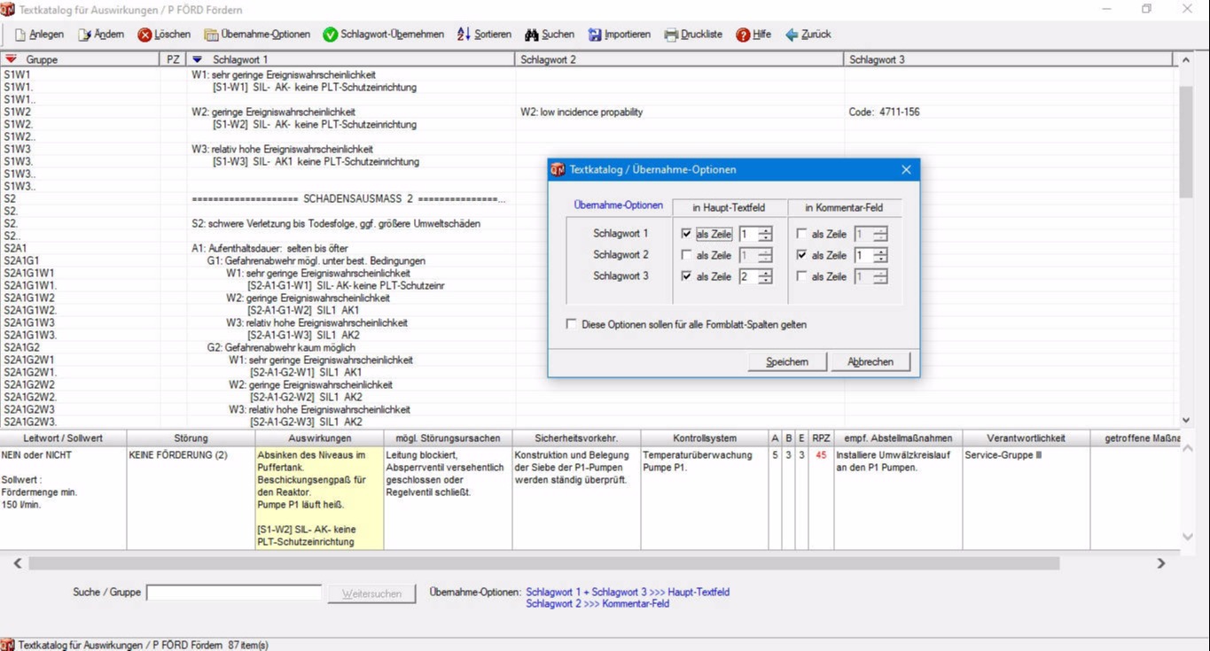The height and width of the screenshot is (651, 1210).
Task: Click the red sort arrow in Gruppe header
Action: click(x=11, y=59)
